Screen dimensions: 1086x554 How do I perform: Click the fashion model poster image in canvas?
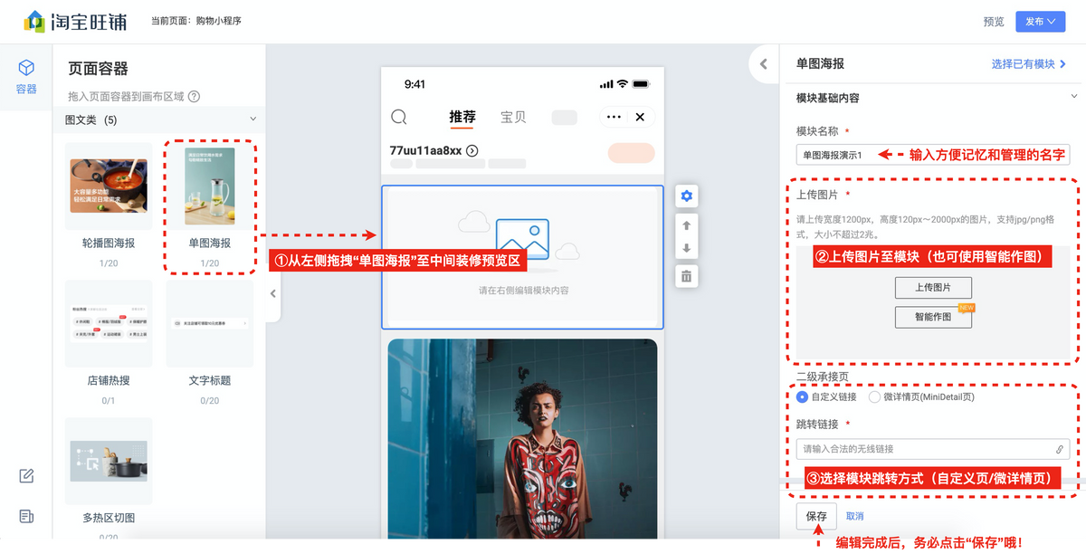coord(522,439)
